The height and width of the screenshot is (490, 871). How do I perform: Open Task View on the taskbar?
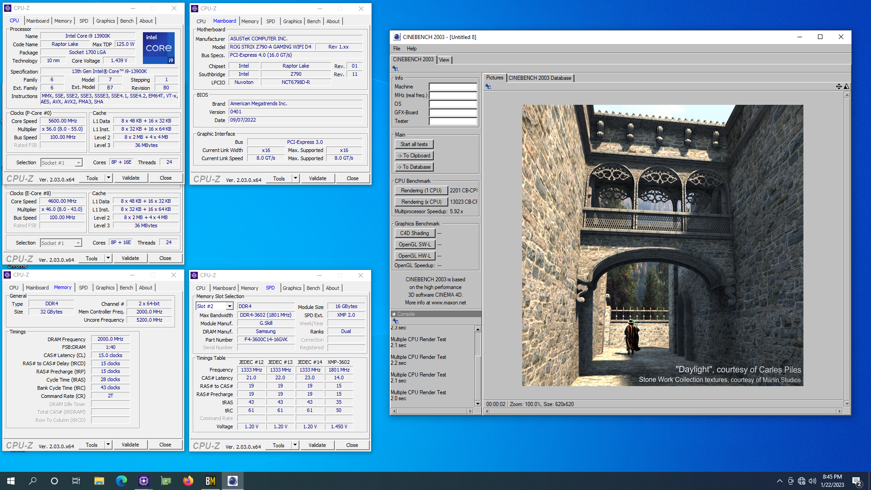point(76,481)
